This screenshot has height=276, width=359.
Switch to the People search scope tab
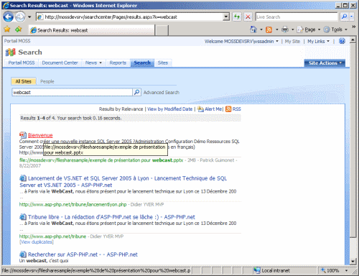point(47,81)
